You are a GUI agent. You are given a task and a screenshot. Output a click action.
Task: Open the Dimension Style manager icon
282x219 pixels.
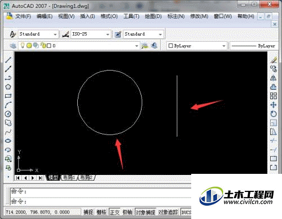click(x=65, y=34)
